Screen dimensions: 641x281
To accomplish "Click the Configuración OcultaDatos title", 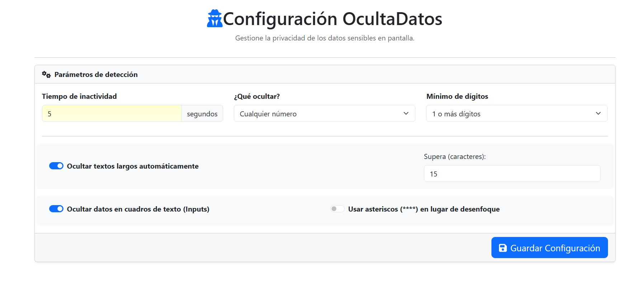I will pyautogui.click(x=332, y=19).
